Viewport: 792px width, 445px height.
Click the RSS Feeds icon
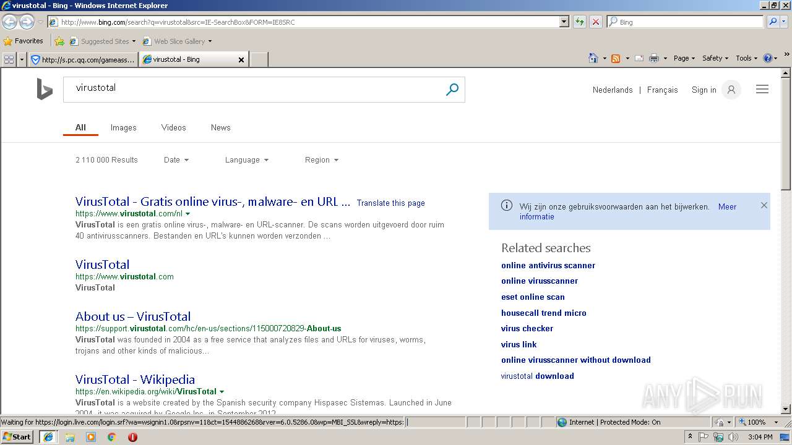point(616,58)
